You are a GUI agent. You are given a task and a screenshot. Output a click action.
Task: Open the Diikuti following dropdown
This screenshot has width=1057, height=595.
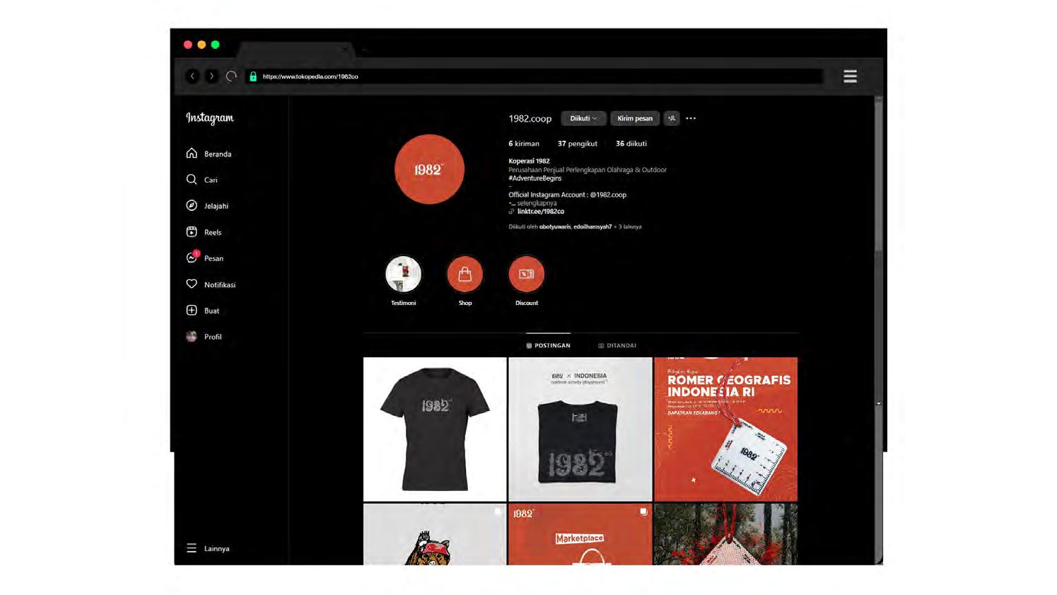pyautogui.click(x=583, y=118)
